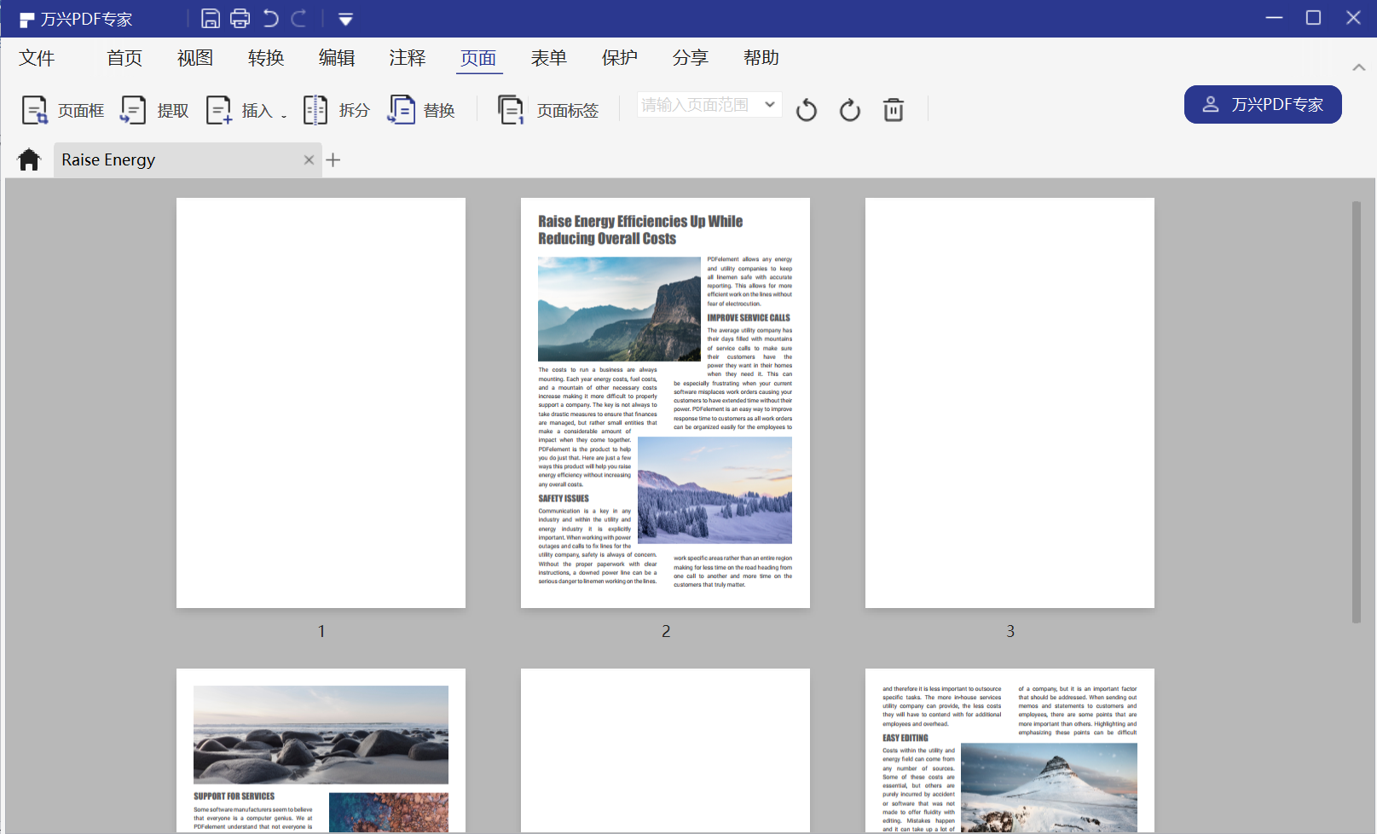Click the 拆分 split document tool
The image size is (1377, 834).
click(337, 110)
